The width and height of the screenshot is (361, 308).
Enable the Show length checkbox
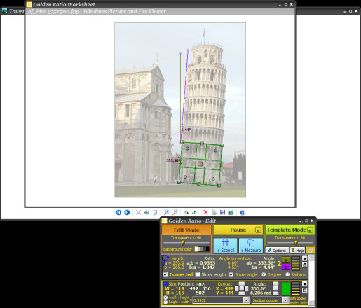198,274
